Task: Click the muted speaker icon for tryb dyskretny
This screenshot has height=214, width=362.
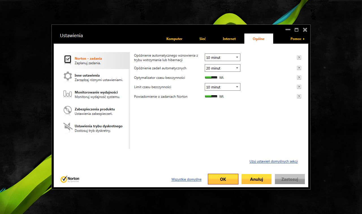Action: 68,127
